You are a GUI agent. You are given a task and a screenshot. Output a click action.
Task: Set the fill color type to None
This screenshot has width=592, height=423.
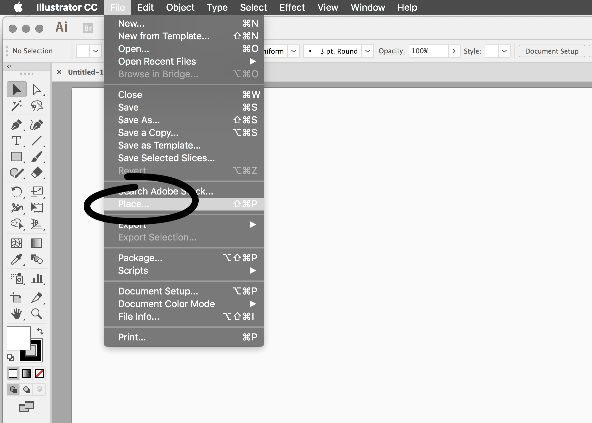(39, 373)
